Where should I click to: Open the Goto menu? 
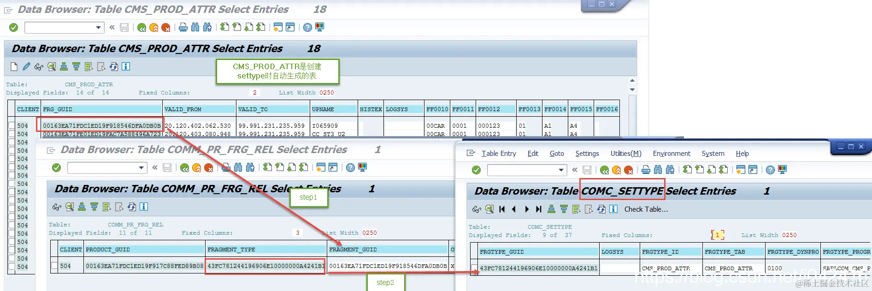coord(557,154)
